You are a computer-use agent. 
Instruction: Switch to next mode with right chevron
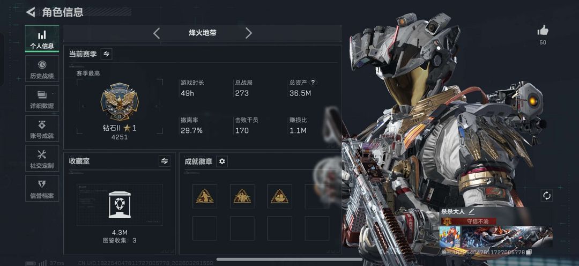click(249, 33)
